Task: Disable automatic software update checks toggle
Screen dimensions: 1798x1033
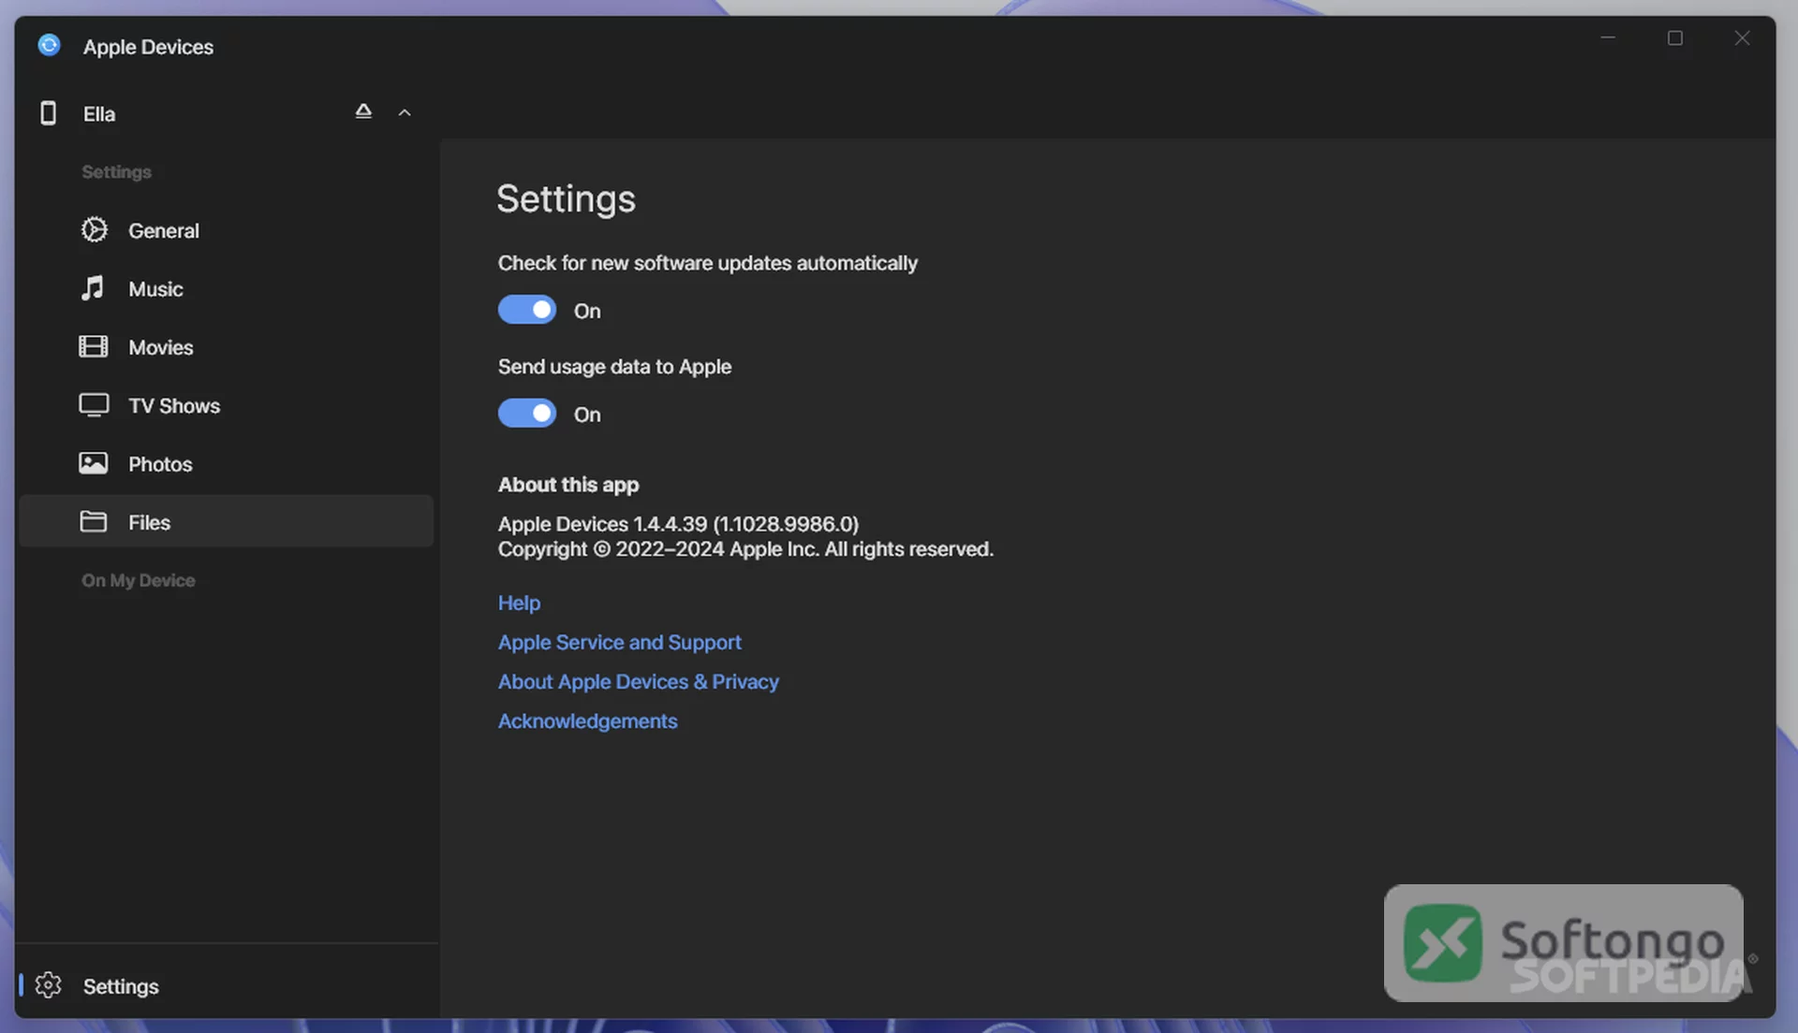Action: 526,310
